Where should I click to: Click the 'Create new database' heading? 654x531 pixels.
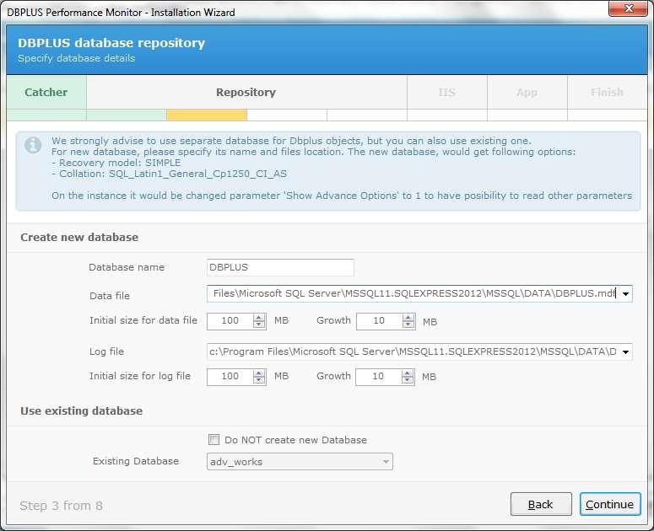tap(79, 238)
